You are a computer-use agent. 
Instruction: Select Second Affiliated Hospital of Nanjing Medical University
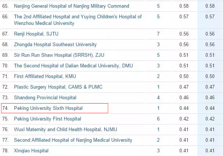(73, 140)
